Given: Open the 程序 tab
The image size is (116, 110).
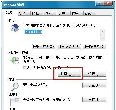Looking at the screenshot, I should point(77,13).
